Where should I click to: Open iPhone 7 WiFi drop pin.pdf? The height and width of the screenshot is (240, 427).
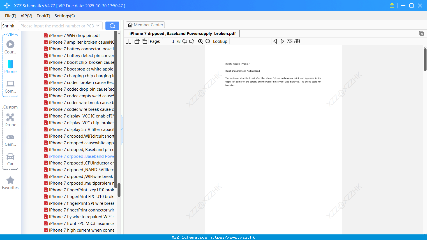72,35
